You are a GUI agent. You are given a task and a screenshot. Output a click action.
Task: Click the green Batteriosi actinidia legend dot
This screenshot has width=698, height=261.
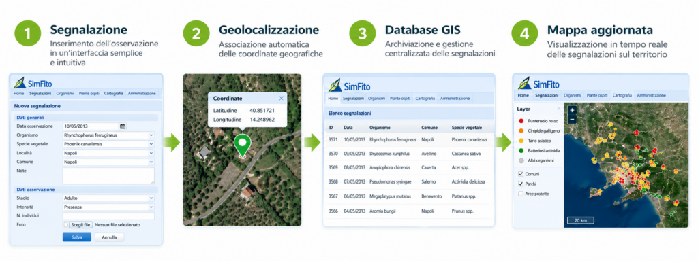point(521,151)
